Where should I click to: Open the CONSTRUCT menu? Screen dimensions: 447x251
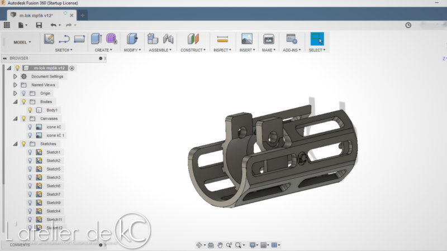pyautogui.click(x=192, y=50)
